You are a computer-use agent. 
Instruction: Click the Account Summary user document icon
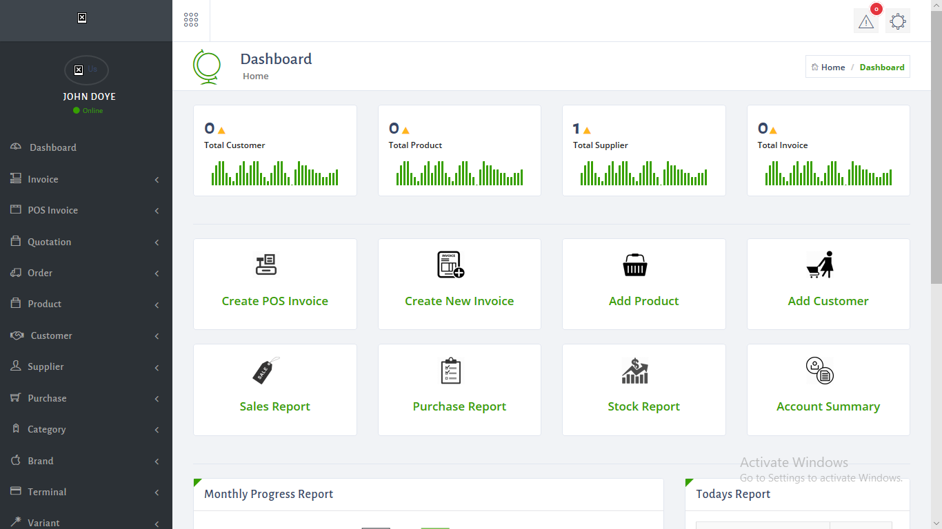tap(820, 371)
